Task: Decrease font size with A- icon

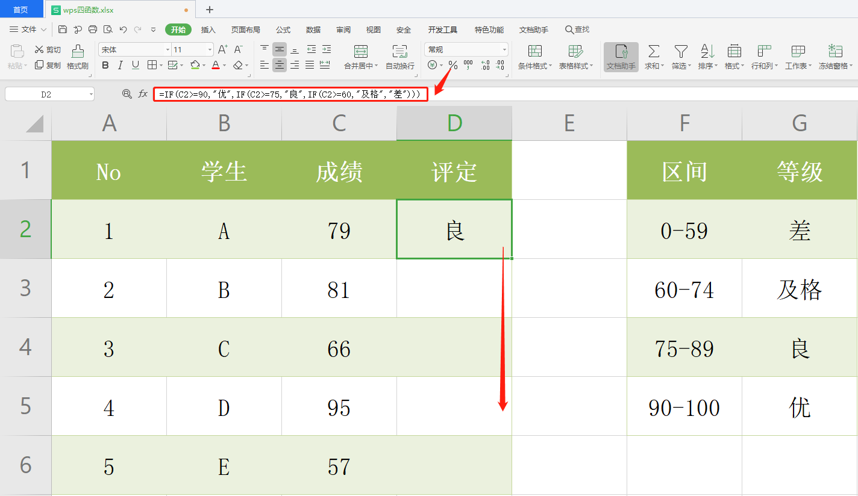Action: point(239,49)
